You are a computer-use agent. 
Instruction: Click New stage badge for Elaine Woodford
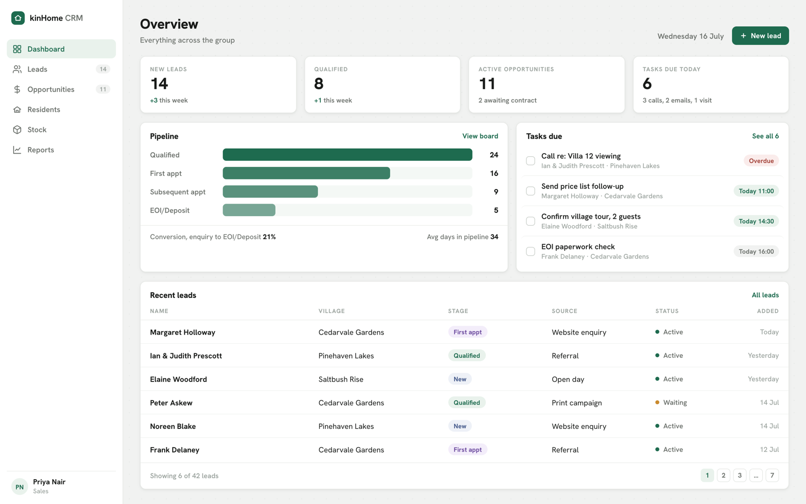coord(460,379)
